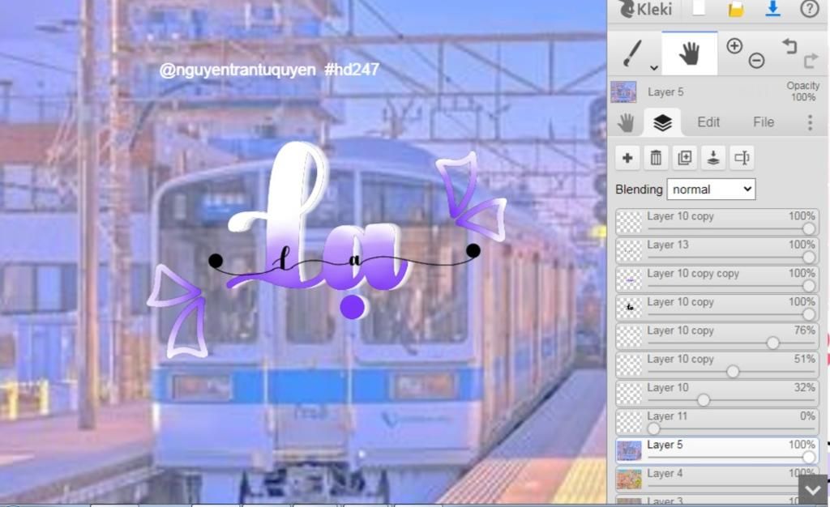Adjust opacity slider of Layer 13

click(808, 257)
